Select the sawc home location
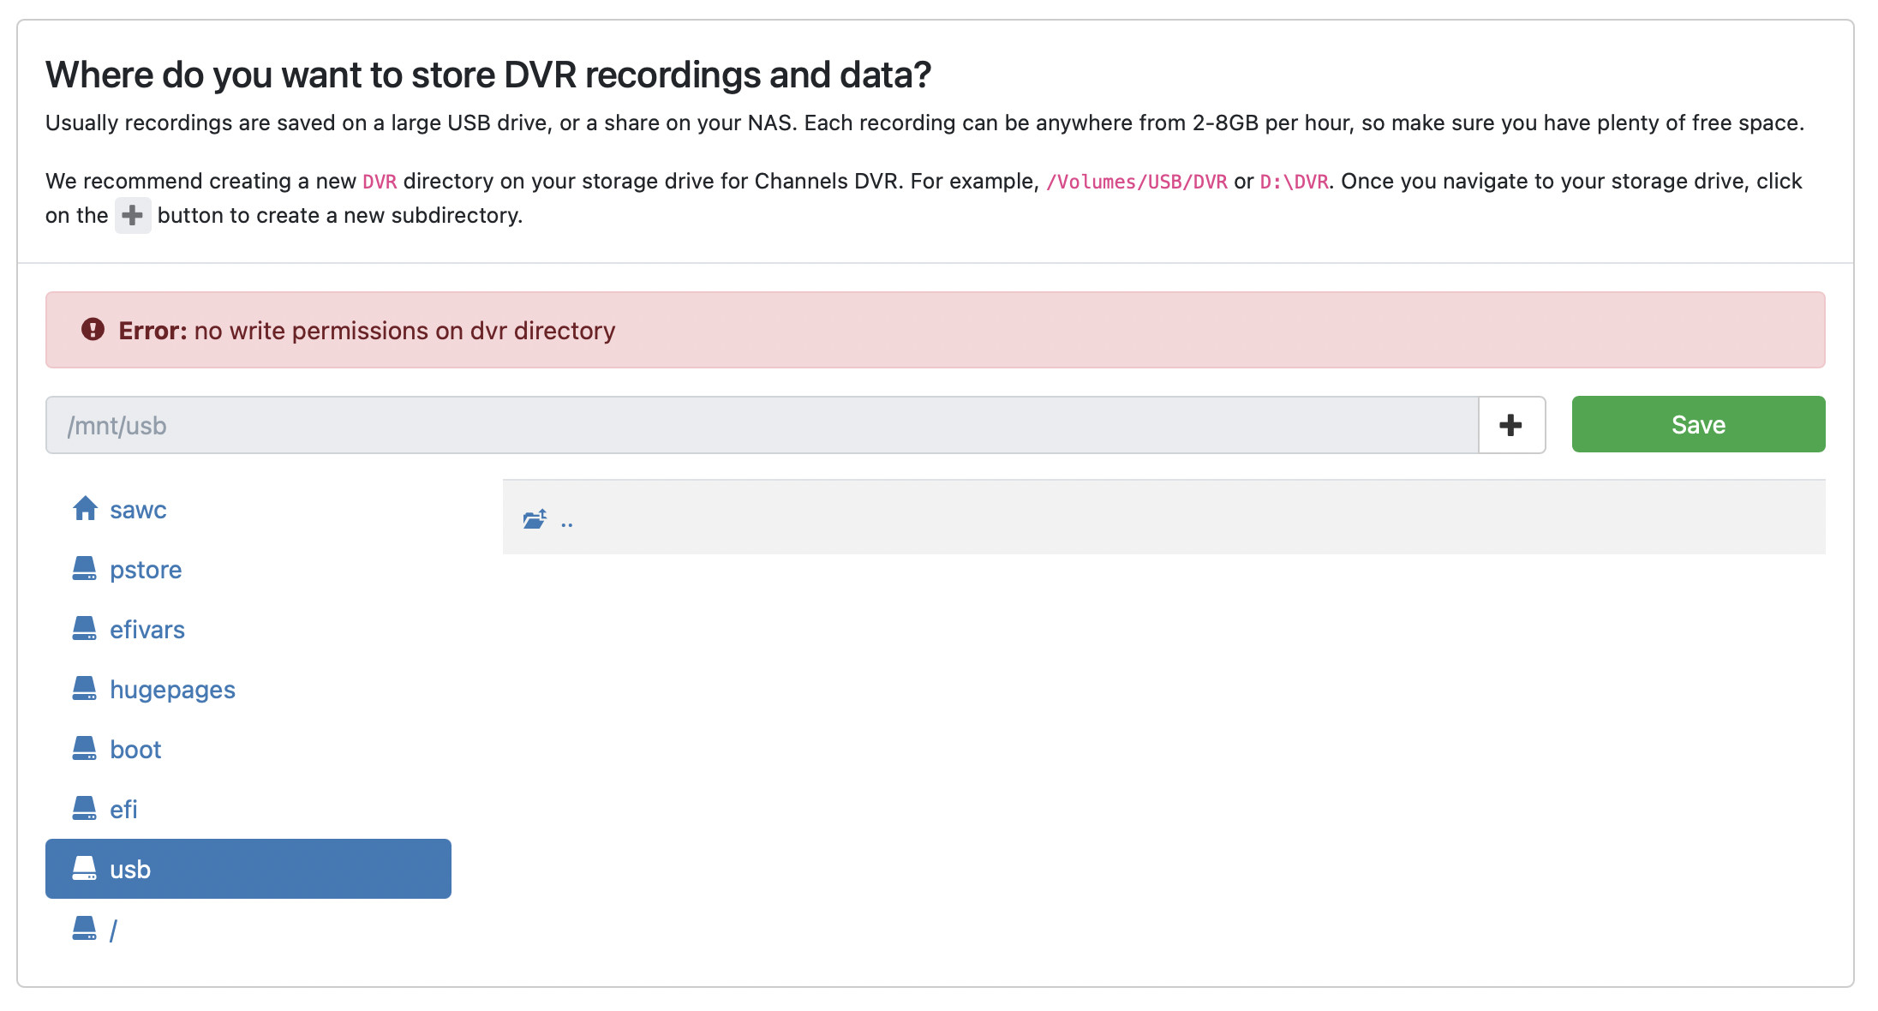The height and width of the screenshot is (1011, 1878). click(138, 510)
